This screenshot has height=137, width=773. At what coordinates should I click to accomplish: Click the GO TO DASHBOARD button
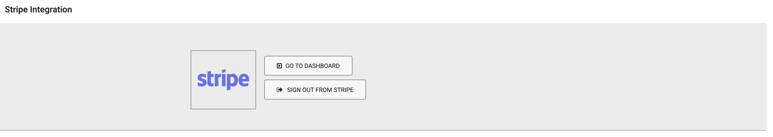(x=308, y=66)
